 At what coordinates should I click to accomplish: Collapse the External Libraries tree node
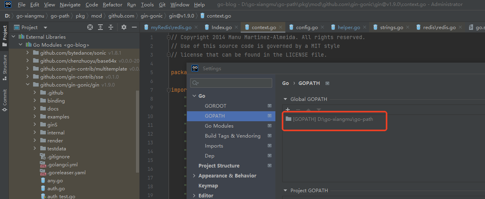(13, 37)
